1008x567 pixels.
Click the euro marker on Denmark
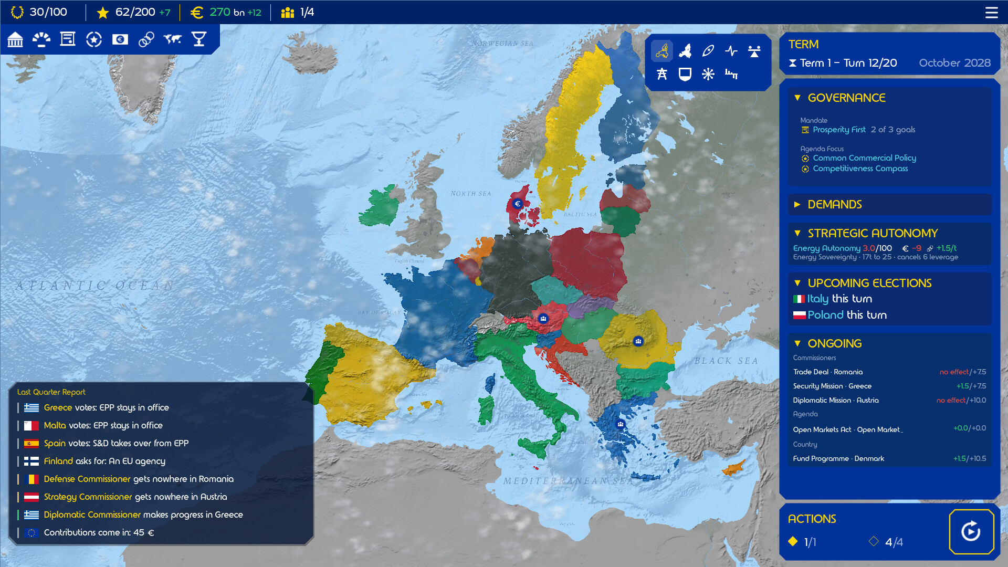518,204
